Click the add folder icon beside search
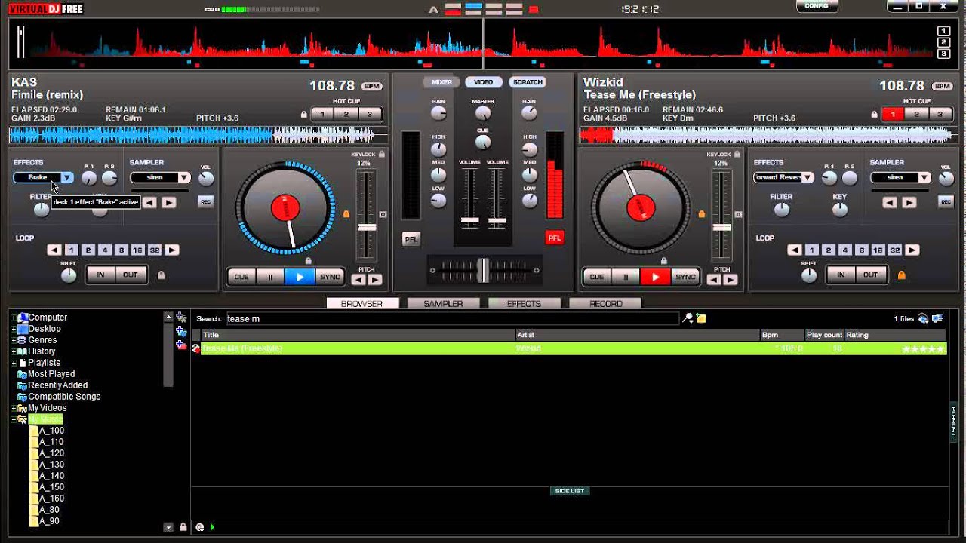The image size is (966, 543). click(x=701, y=319)
